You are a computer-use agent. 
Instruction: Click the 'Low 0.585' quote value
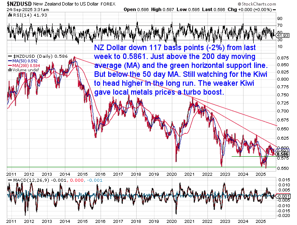[x=188, y=9]
